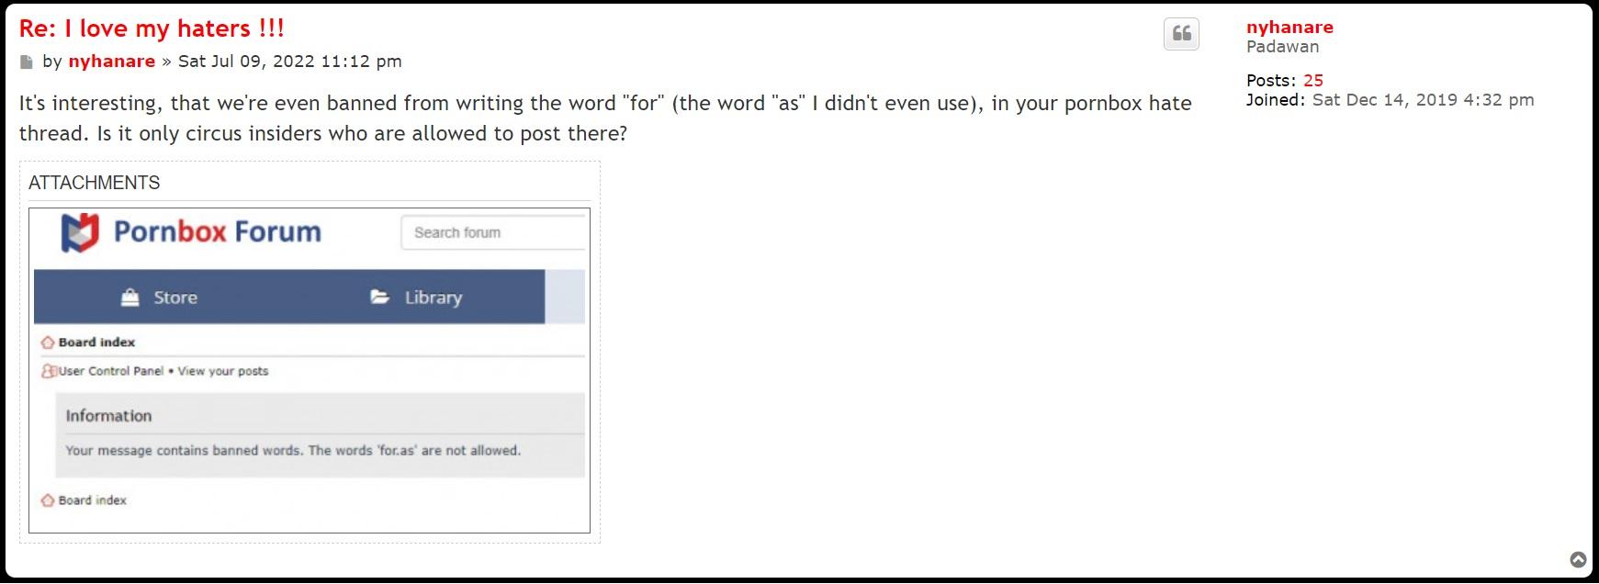Click the Library folder icon
The height and width of the screenshot is (584, 1599).
coord(379,297)
